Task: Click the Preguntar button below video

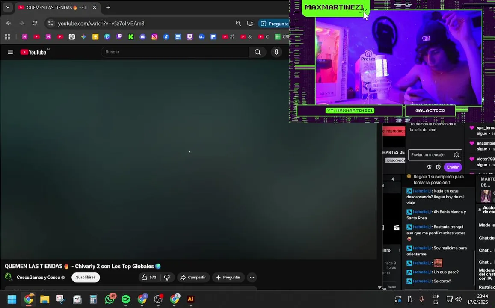Action: [x=228, y=277]
